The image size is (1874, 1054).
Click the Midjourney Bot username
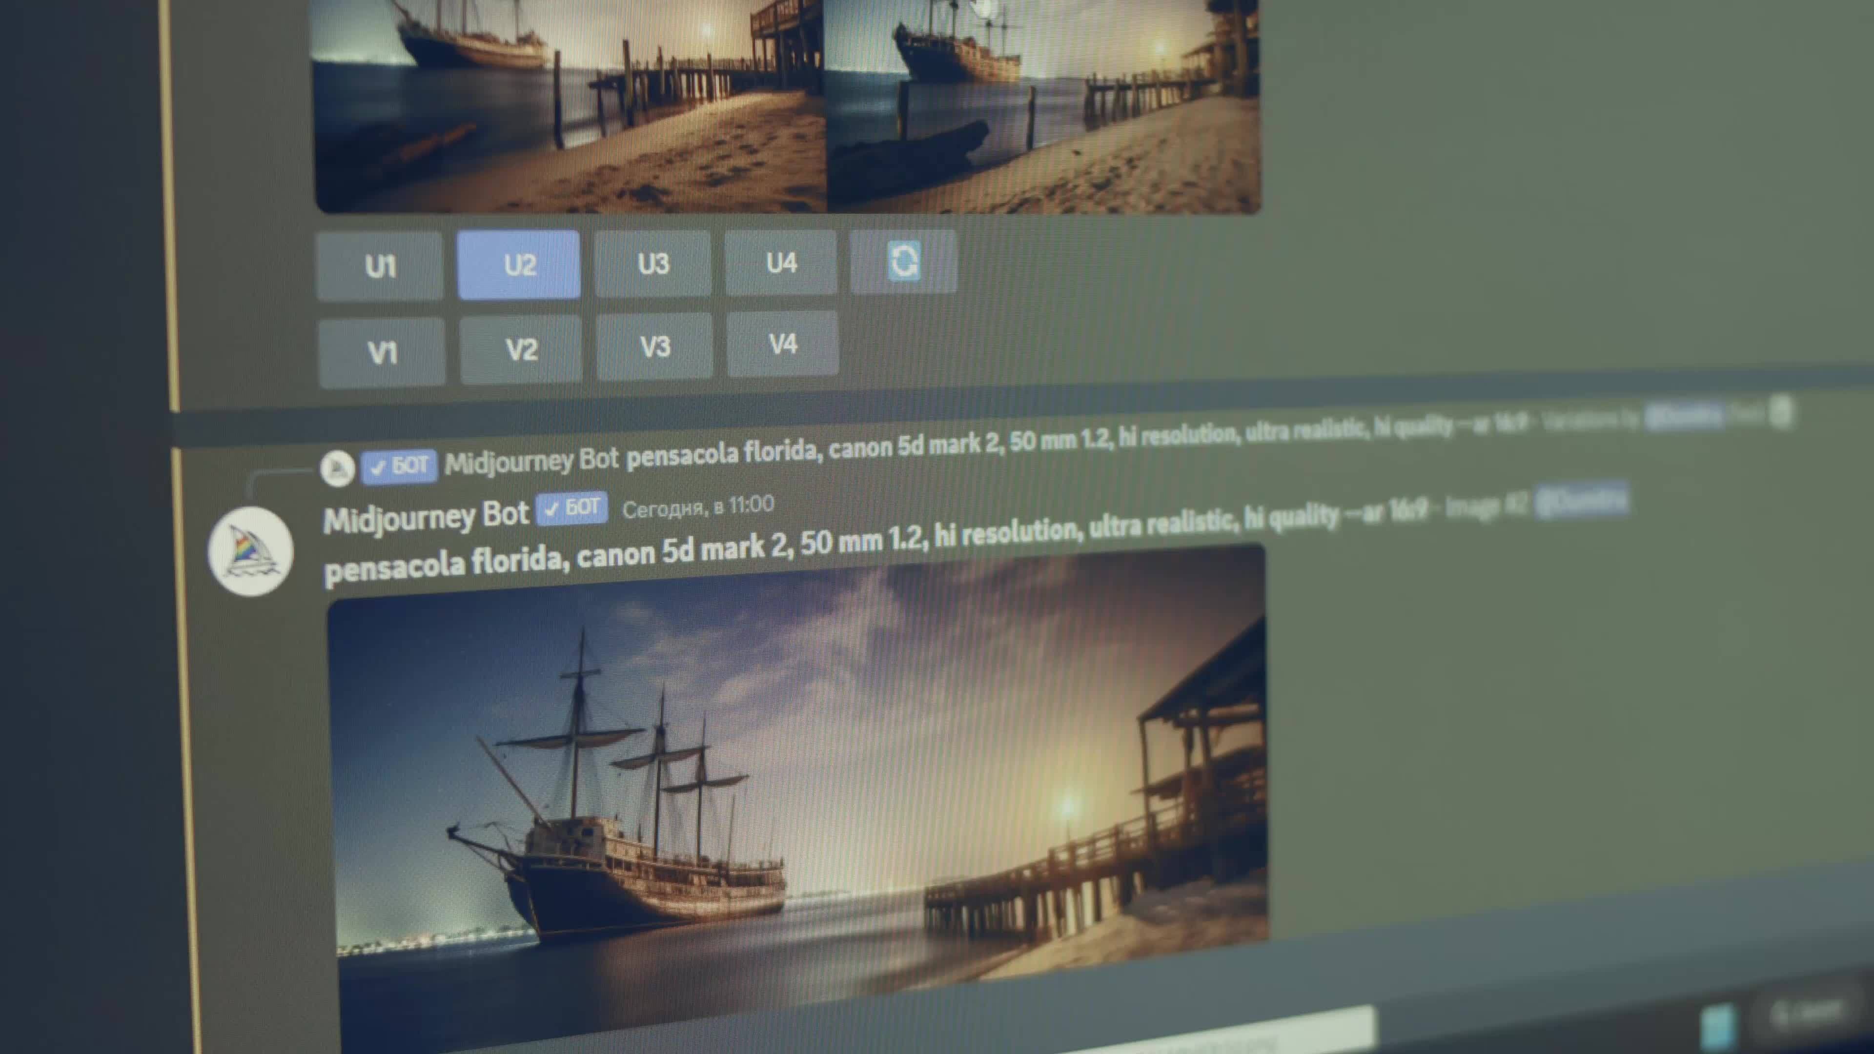point(427,513)
